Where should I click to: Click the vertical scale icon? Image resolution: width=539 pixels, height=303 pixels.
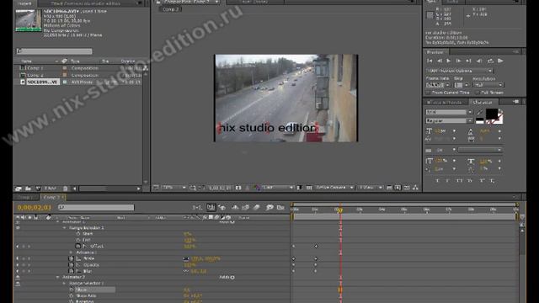(x=429, y=161)
